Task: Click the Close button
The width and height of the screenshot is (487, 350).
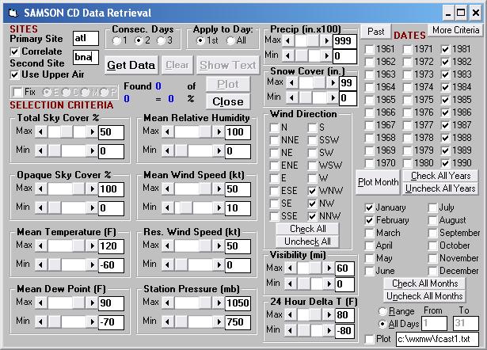Action: [x=228, y=101]
